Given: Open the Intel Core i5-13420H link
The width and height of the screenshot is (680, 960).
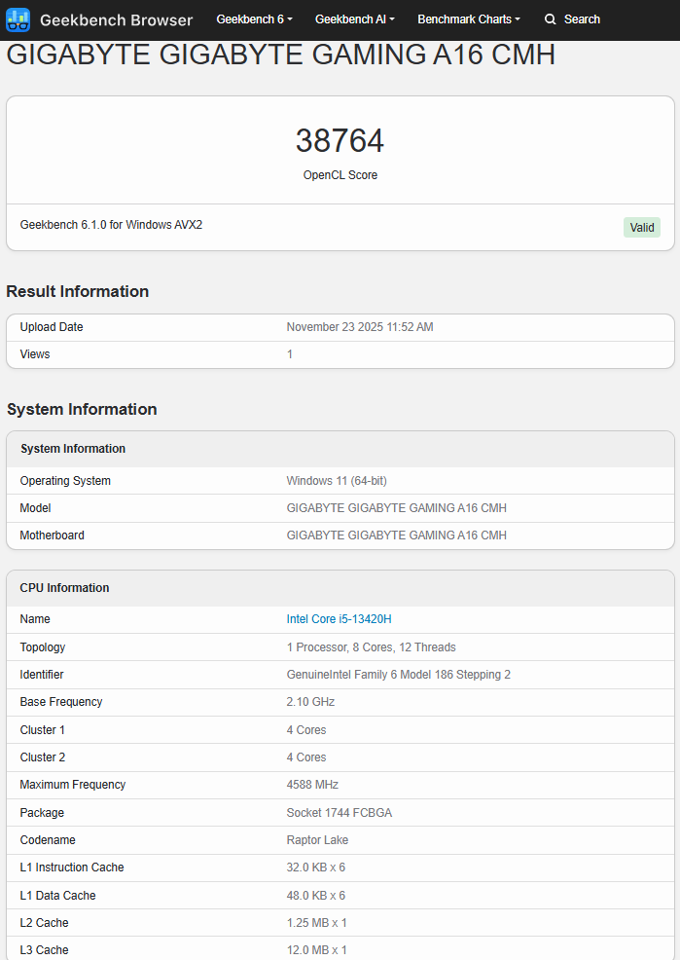Looking at the screenshot, I should click(x=339, y=619).
